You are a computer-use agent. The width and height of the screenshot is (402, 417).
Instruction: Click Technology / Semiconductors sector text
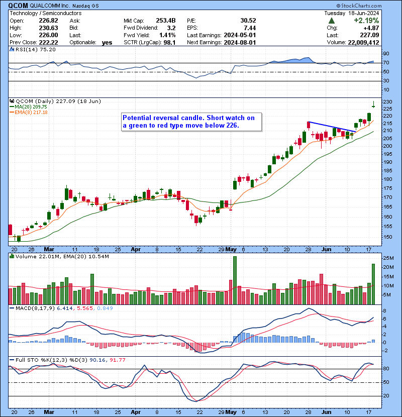tap(46, 13)
